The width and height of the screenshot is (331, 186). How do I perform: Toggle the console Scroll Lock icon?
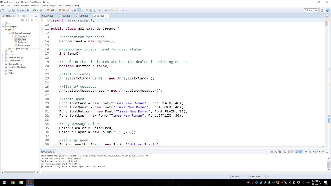tap(289, 152)
